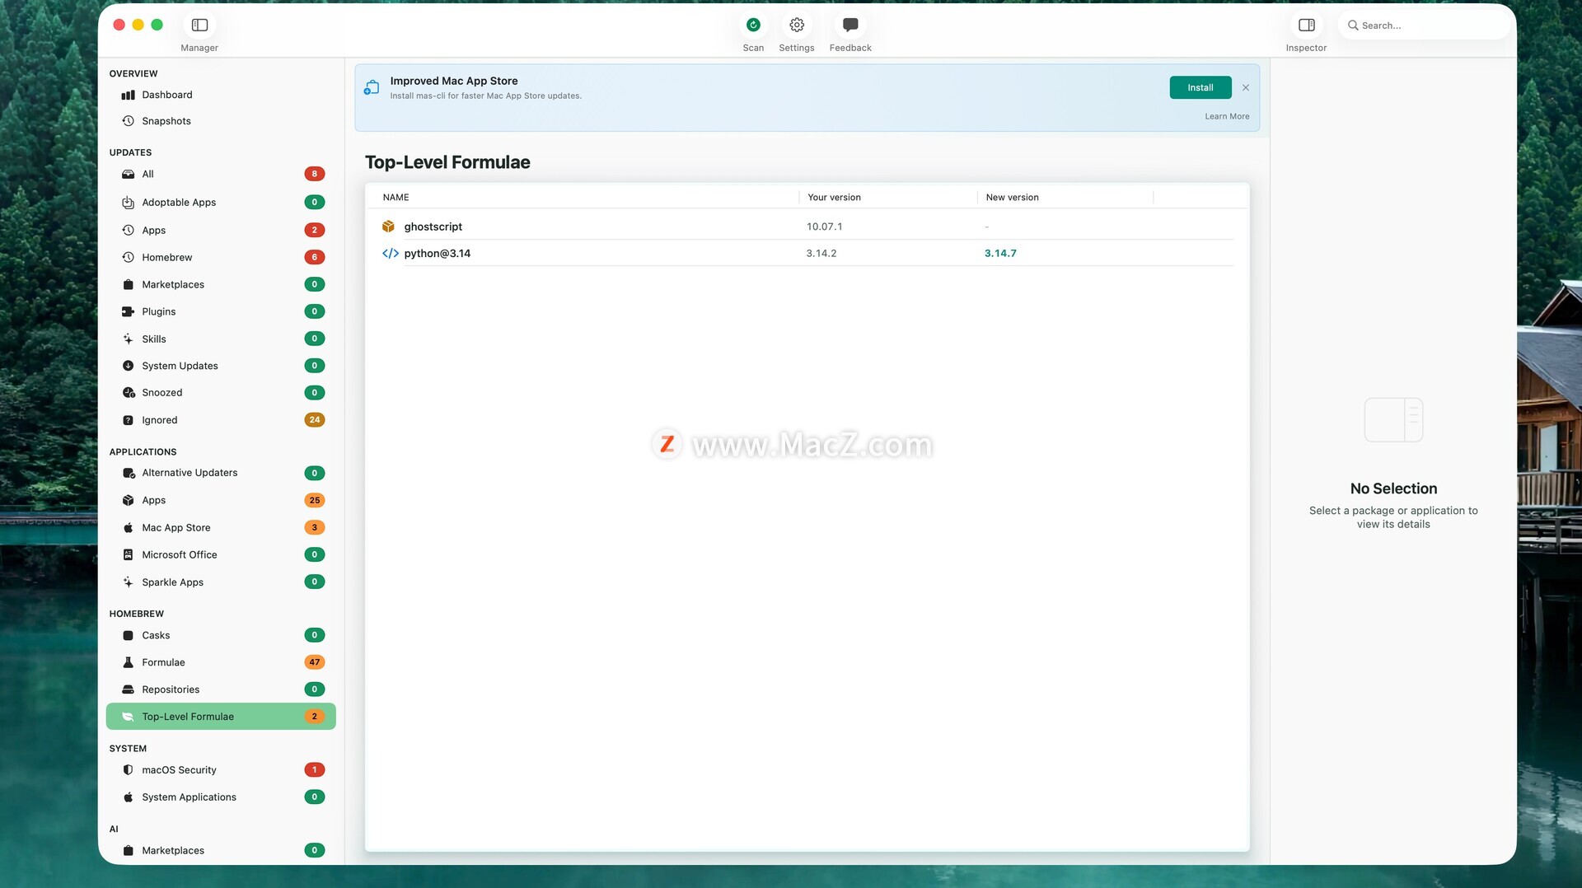Open the Dashboard section
The height and width of the screenshot is (888, 1582).
(221, 95)
